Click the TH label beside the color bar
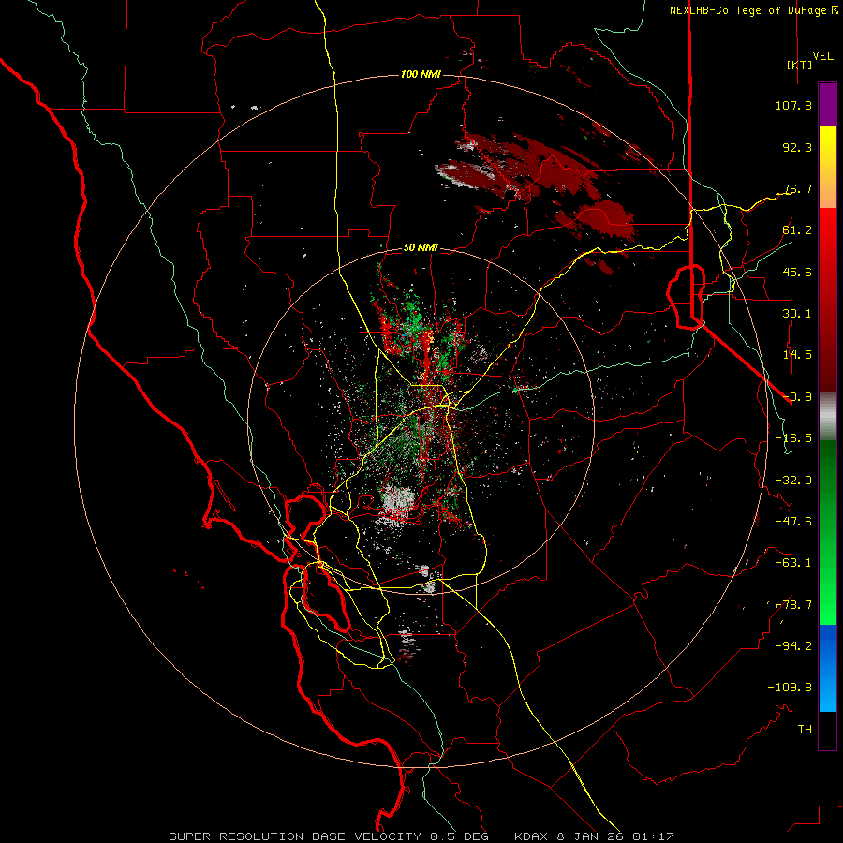 click(x=805, y=730)
